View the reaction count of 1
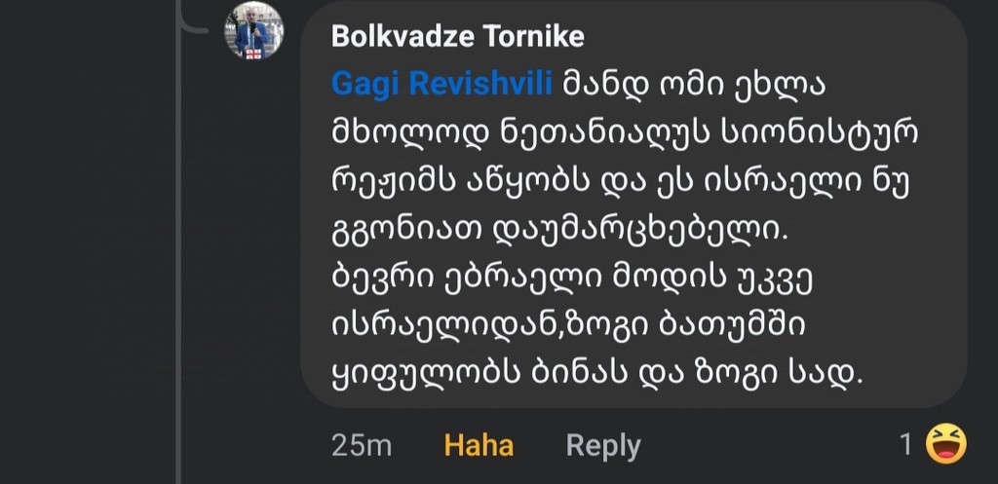998x484 pixels. tap(905, 445)
